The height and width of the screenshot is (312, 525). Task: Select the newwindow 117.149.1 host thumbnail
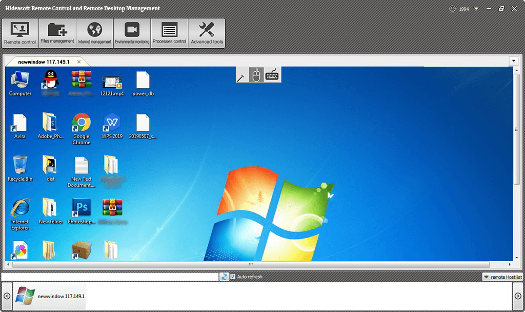50,296
